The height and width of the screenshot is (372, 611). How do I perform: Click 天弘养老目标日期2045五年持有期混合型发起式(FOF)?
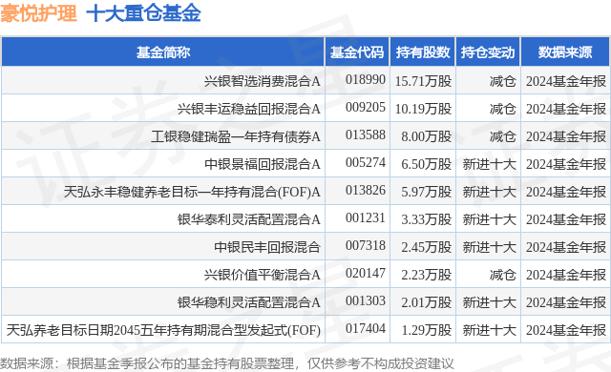click(163, 330)
